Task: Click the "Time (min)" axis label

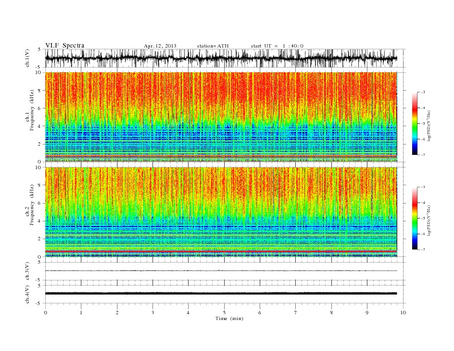Action: click(229, 318)
